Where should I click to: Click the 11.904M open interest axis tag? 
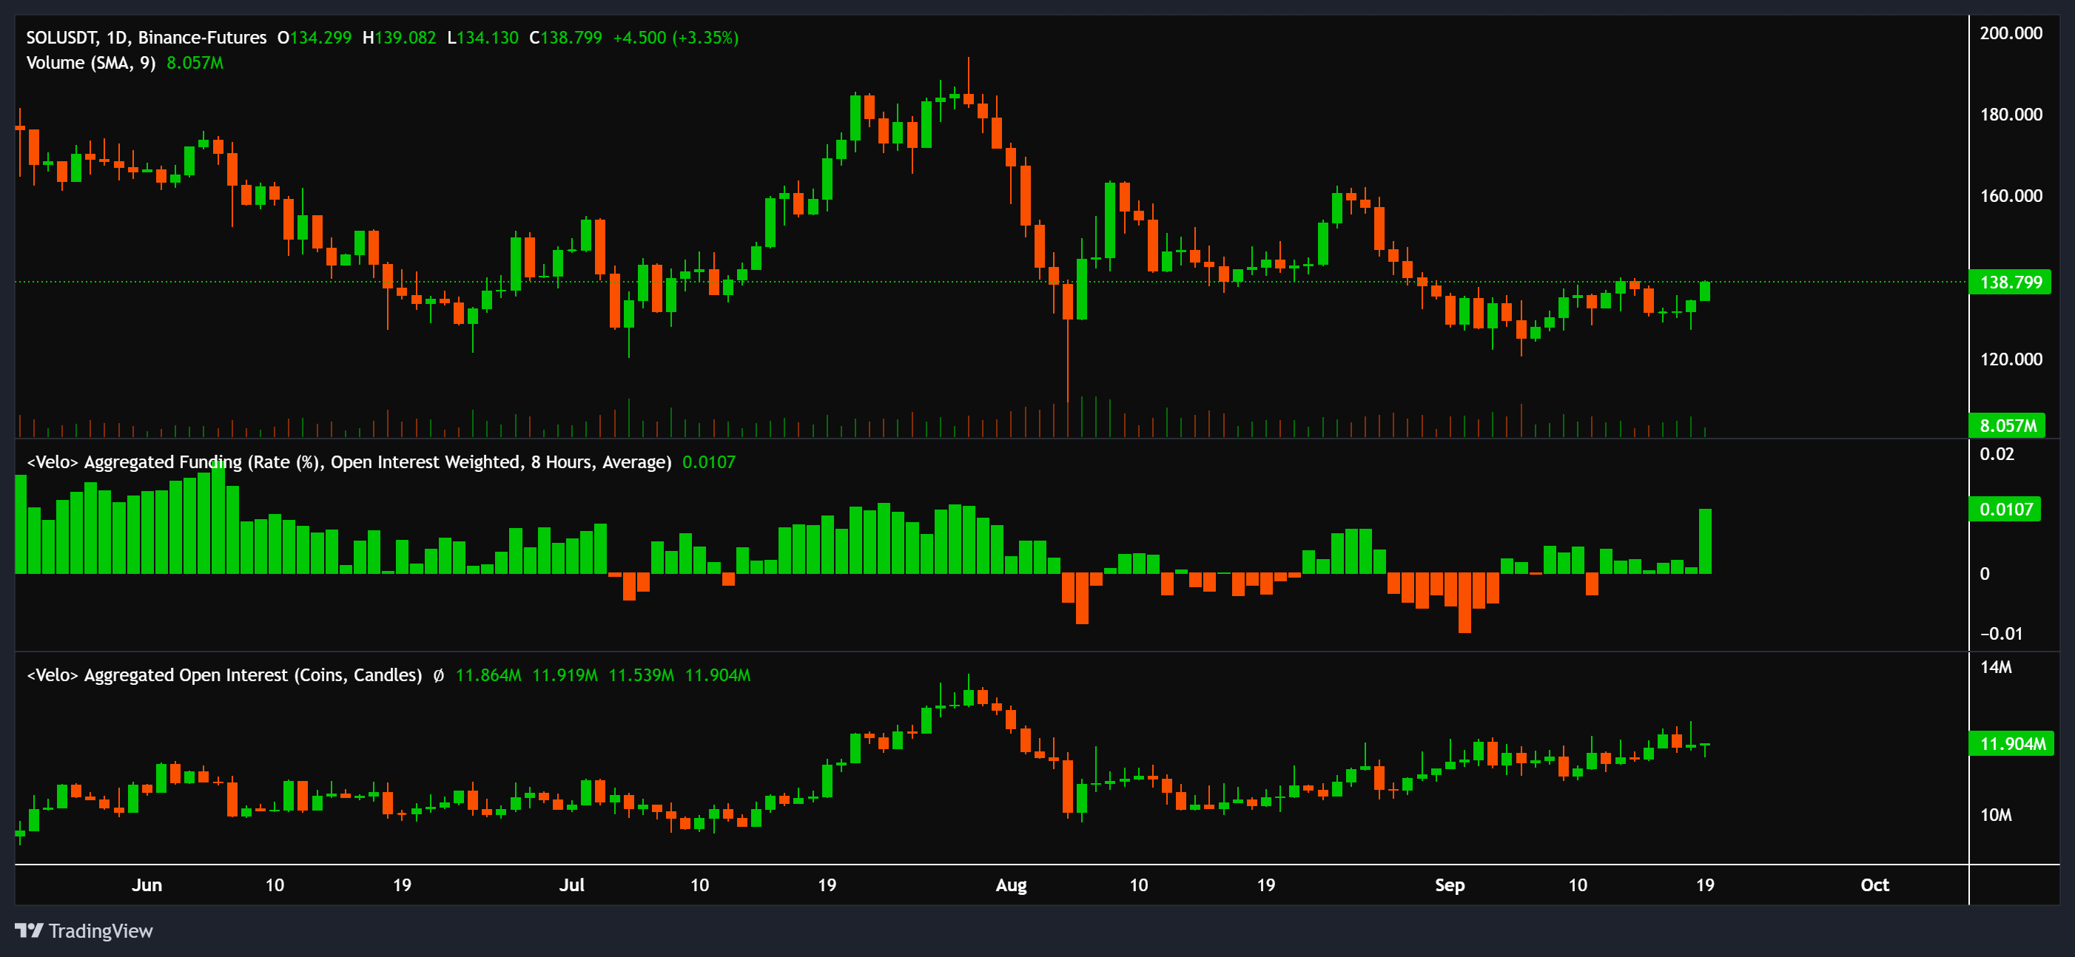click(2011, 744)
